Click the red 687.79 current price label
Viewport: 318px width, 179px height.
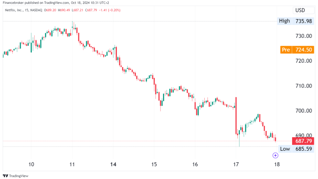303,141
